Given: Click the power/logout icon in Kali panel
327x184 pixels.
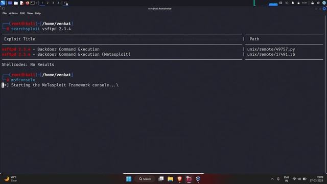Looking at the screenshot, I should point(318,3).
